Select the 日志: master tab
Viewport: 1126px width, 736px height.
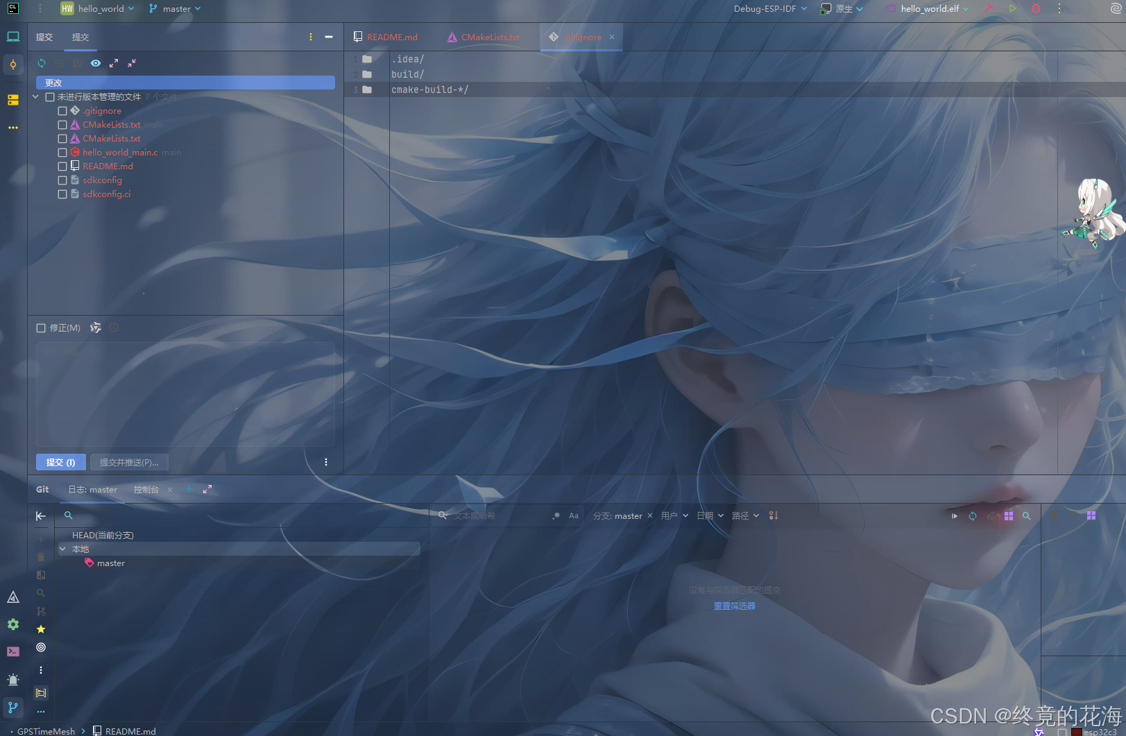pos(92,489)
